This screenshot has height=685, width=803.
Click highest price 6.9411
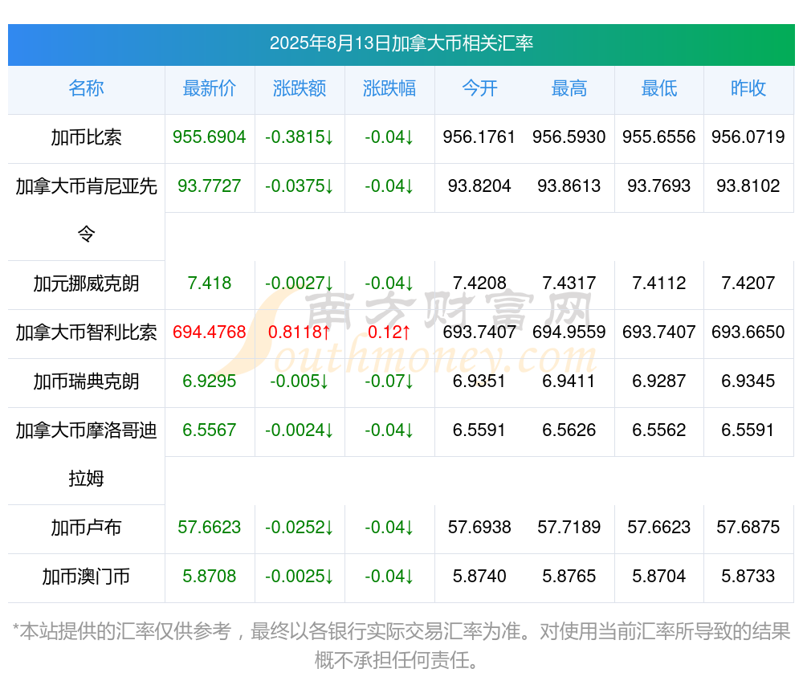(x=569, y=381)
